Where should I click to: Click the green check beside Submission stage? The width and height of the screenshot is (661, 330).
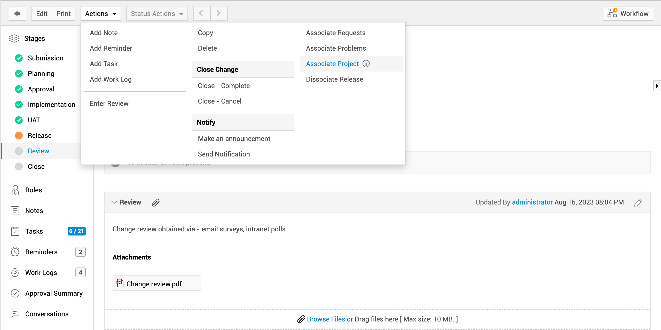click(x=19, y=58)
